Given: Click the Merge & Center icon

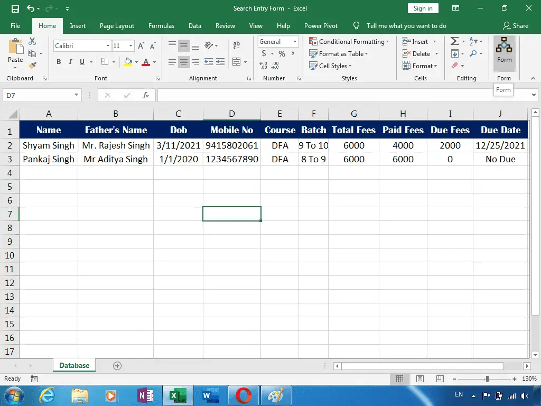Looking at the screenshot, I should [x=236, y=62].
